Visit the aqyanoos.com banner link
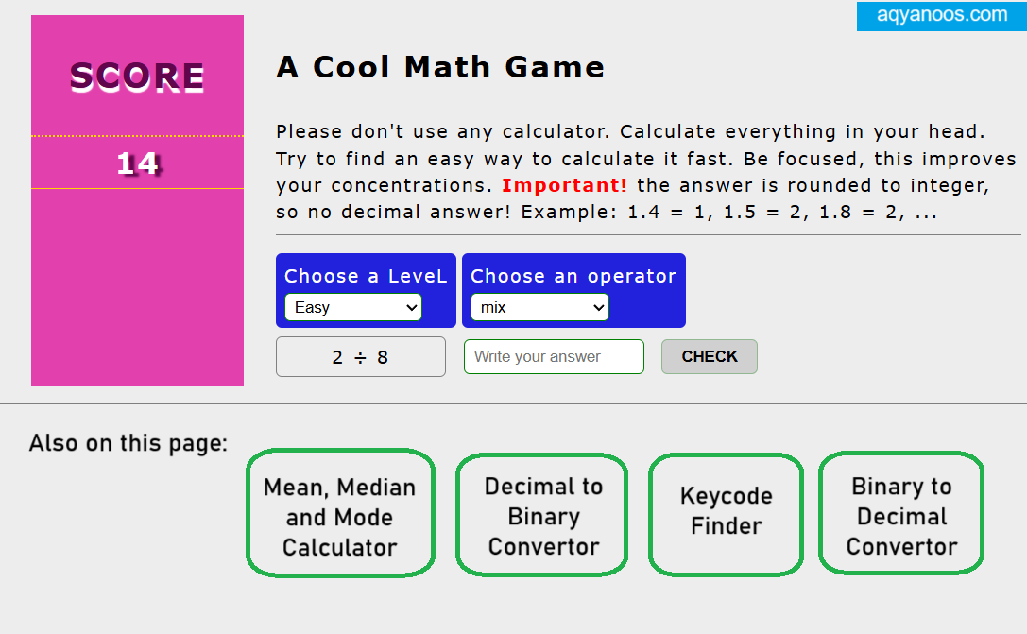The width and height of the screenshot is (1027, 634). (x=941, y=16)
